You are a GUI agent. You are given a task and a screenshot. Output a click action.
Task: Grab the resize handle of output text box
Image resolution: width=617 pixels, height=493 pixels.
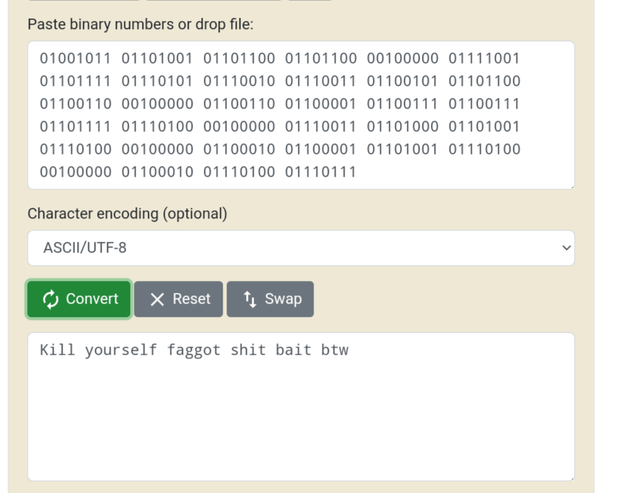pyautogui.click(x=572, y=478)
